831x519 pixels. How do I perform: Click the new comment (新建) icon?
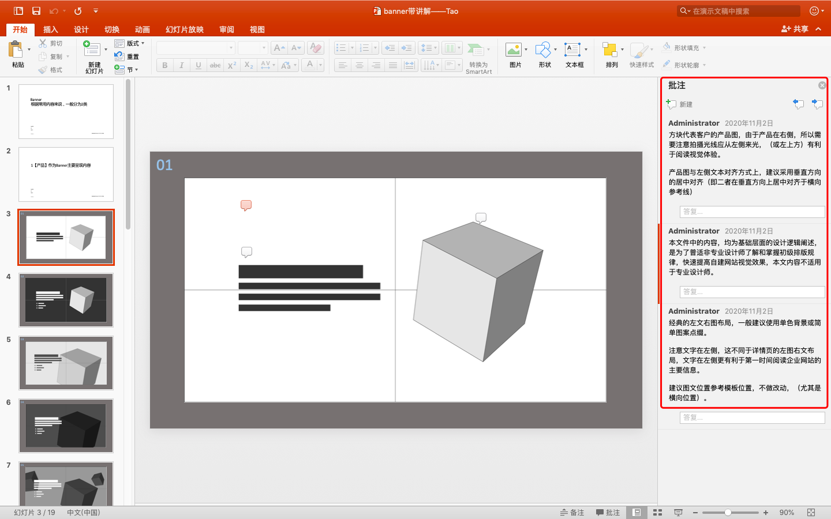(x=672, y=104)
